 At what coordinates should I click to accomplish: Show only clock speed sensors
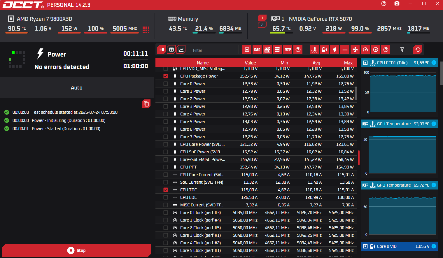[365, 50]
